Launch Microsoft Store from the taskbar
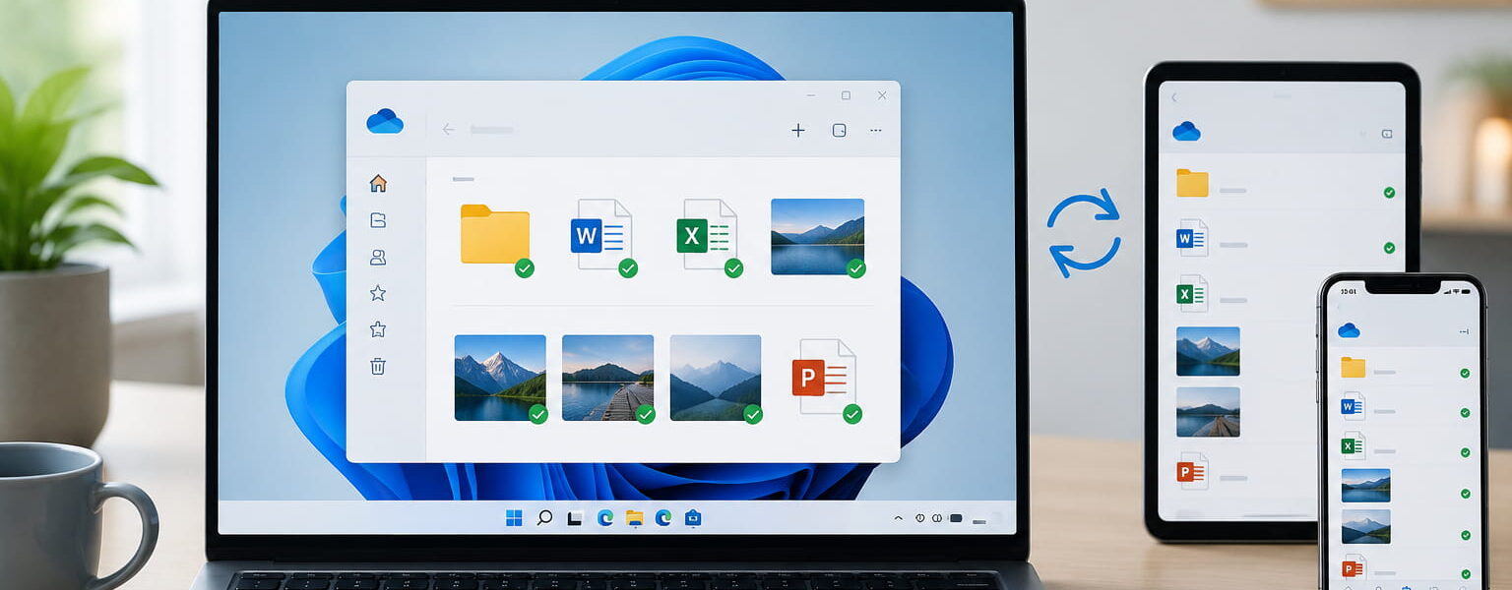Screen dimensions: 1512x590 pos(693,517)
